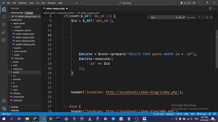Viewport: 218px width, 122px height.
Task: Navigate back with the title bar arrow
Action: click(x=77, y=3)
